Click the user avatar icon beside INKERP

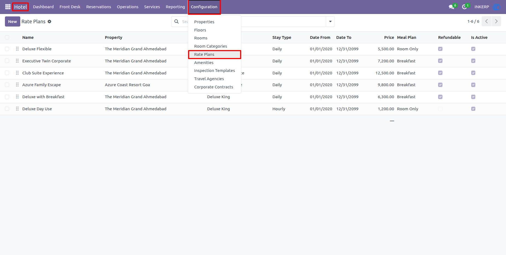(x=496, y=7)
